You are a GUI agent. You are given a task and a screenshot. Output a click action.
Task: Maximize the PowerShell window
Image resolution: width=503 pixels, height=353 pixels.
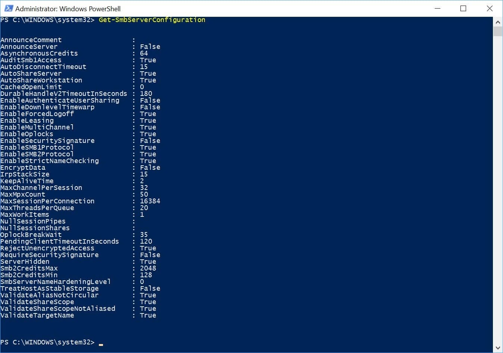[x=463, y=8]
